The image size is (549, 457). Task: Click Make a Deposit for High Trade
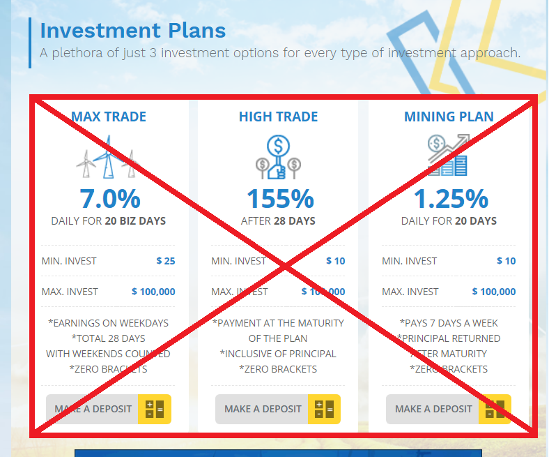(262, 409)
